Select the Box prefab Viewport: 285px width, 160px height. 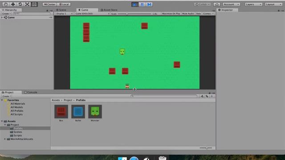coord(61,113)
